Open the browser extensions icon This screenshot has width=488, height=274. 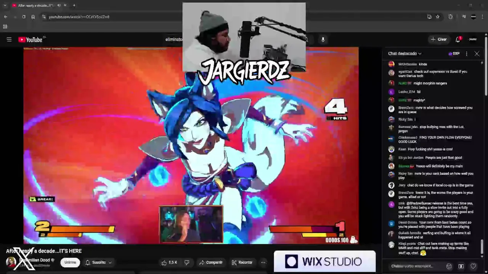coord(450,17)
